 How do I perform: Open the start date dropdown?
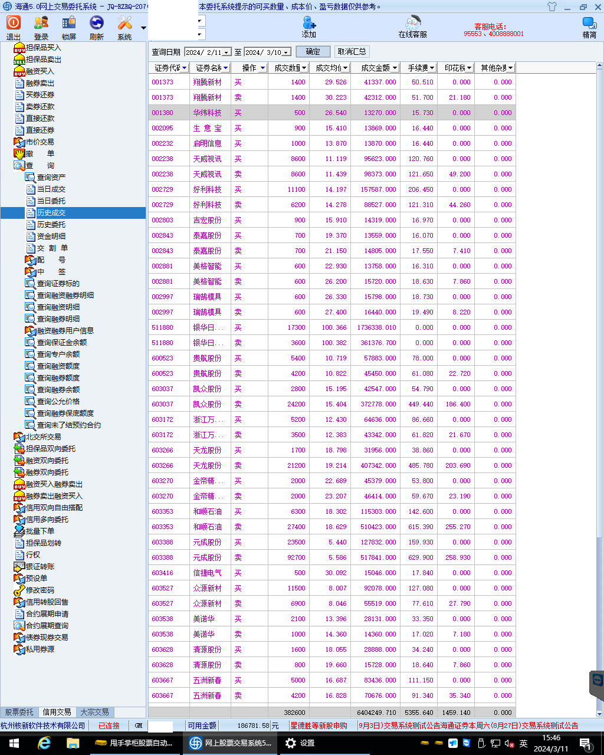[226, 52]
